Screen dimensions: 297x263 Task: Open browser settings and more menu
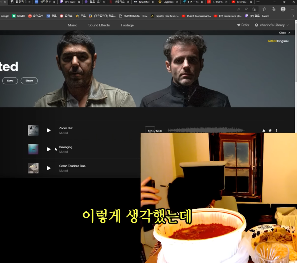(x=293, y=9)
